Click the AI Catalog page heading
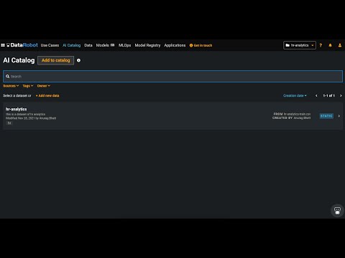This screenshot has width=345, height=258. (x=19, y=60)
